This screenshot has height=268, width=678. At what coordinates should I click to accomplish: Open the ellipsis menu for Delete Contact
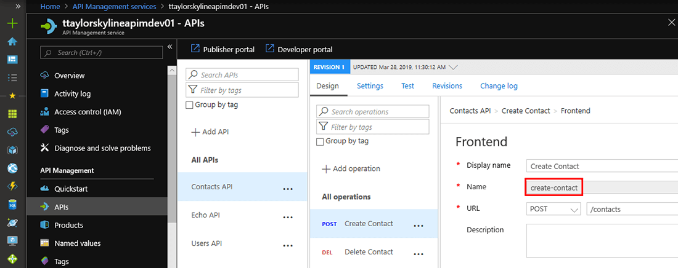[x=418, y=254]
